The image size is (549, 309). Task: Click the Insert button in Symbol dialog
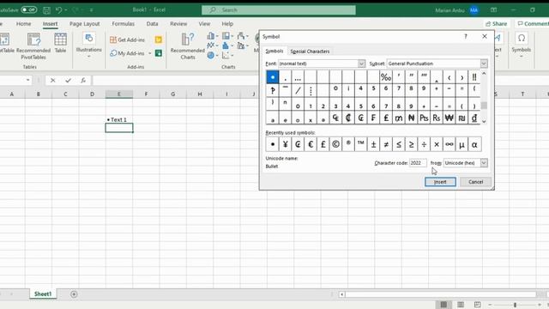440,182
